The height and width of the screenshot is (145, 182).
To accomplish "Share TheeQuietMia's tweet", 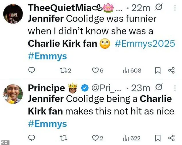I will (171, 70).
